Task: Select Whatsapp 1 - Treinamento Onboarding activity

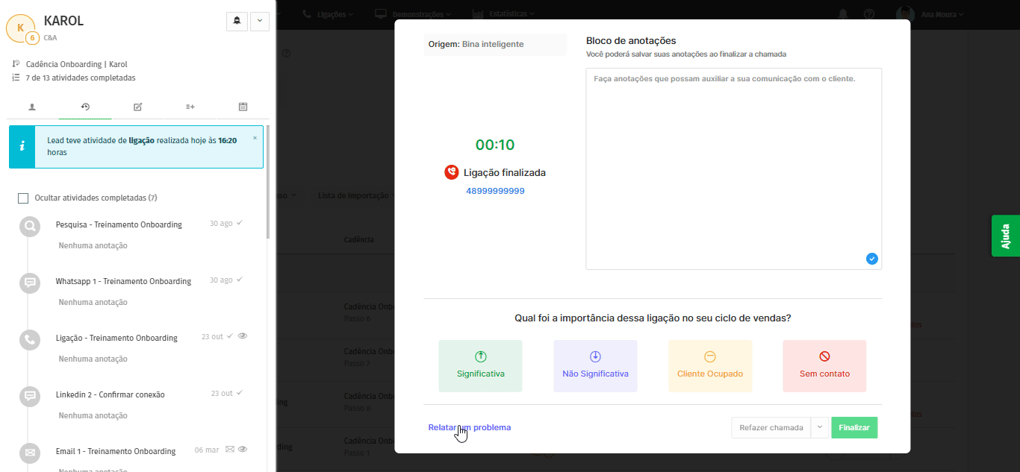Action: pyautogui.click(x=123, y=281)
